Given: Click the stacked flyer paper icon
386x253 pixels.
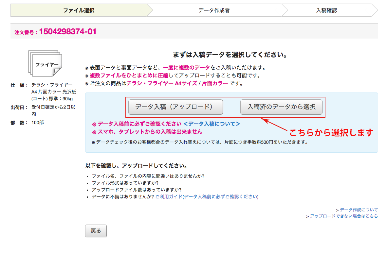Looking at the screenshot, I should click(45, 63).
